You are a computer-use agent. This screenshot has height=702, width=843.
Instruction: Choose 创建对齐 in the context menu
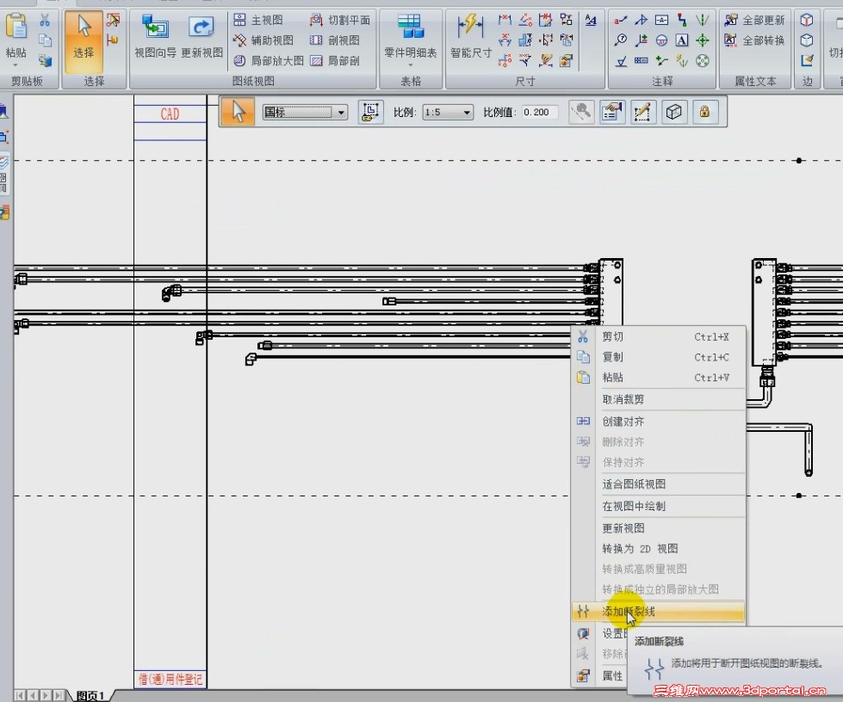coord(659,422)
